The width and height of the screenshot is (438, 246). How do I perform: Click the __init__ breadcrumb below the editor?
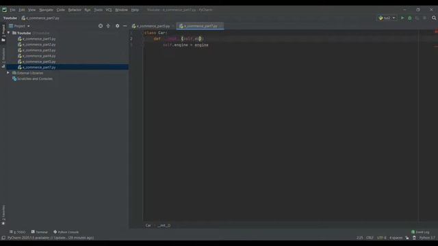164,225
